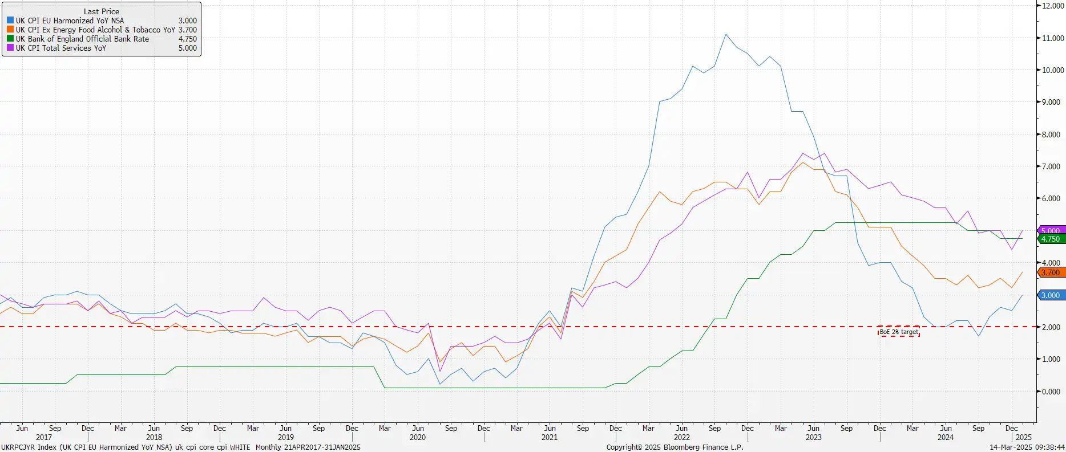
Task: Click the 2019 year label on the time axis
Action: 286,437
